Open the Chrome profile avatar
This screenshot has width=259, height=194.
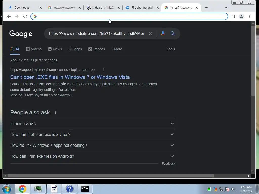(x=242, y=16)
